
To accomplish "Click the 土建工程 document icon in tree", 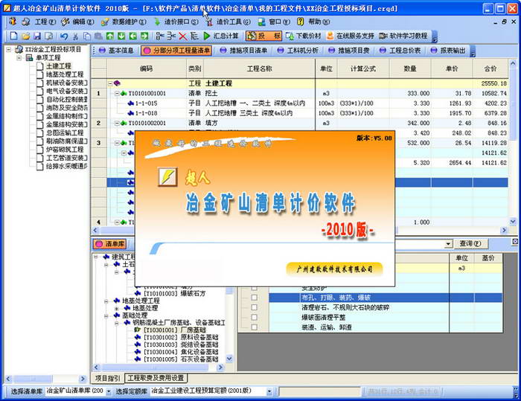I will click(40, 66).
